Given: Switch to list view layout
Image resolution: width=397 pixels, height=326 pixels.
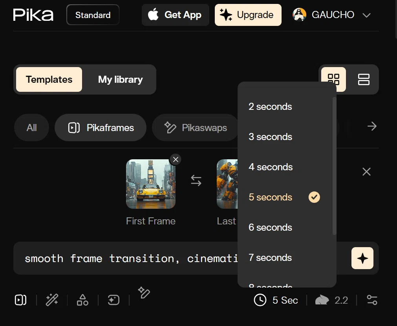Looking at the screenshot, I should coord(364,79).
